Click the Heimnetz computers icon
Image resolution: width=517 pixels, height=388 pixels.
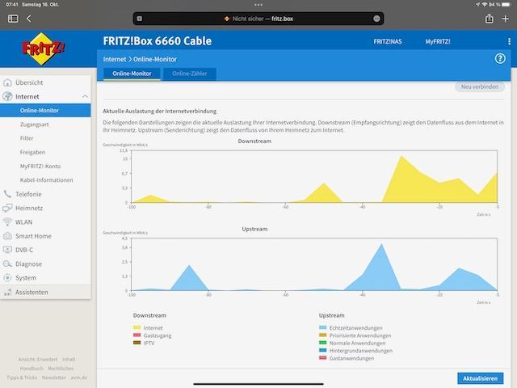[7, 208]
